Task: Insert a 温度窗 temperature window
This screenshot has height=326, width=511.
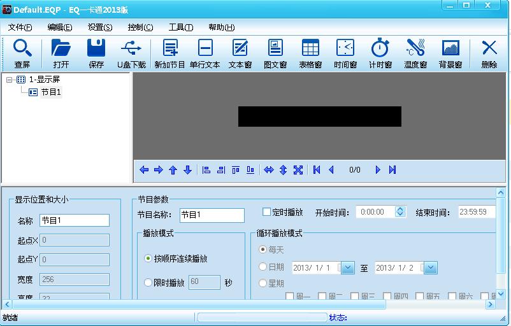Action: (x=415, y=53)
